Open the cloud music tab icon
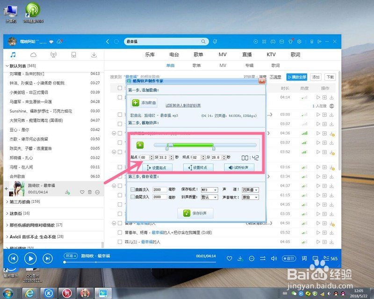Screen dimensions: 374x299 pos(33,55)
